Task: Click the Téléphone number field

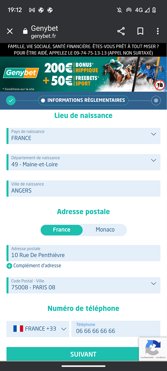Action: coord(116,329)
